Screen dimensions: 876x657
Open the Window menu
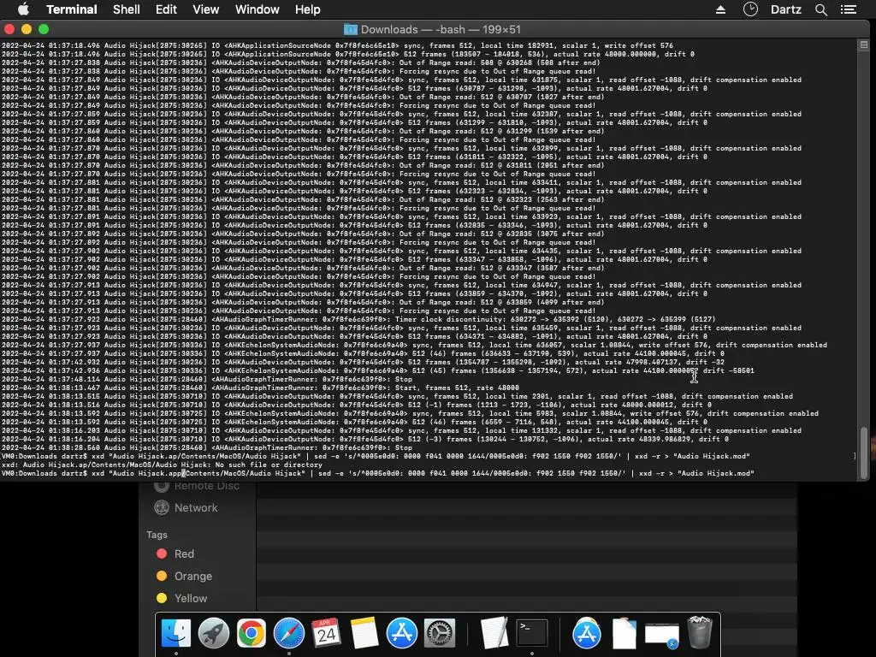pyautogui.click(x=257, y=9)
